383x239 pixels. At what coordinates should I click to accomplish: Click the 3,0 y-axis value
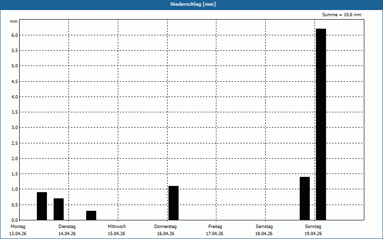coord(15,128)
